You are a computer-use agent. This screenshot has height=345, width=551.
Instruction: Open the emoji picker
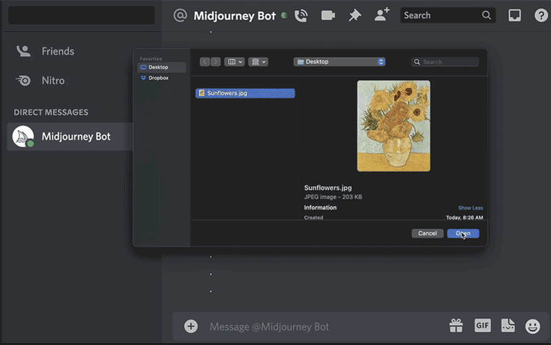(x=532, y=326)
